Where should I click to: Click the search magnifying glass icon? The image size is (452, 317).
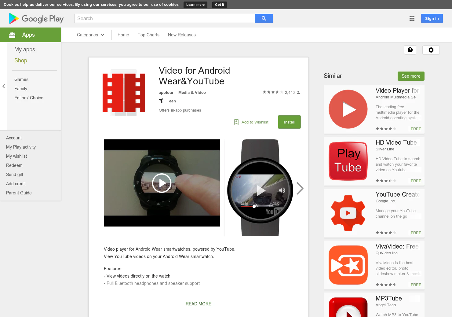click(x=263, y=18)
